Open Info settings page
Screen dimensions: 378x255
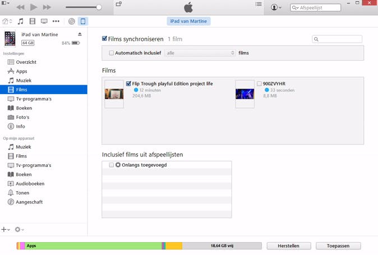click(x=44, y=127)
